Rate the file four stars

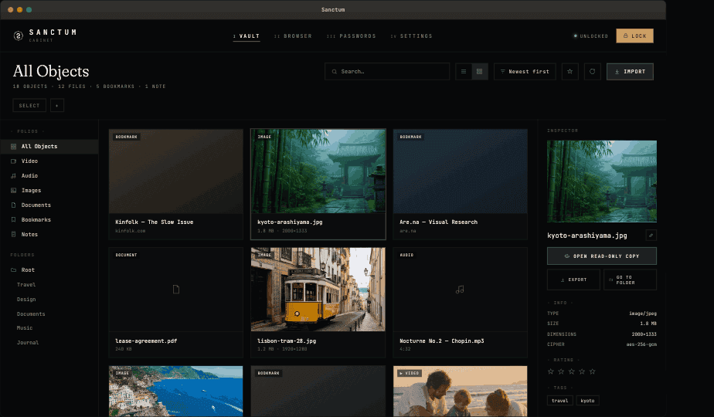[582, 371]
